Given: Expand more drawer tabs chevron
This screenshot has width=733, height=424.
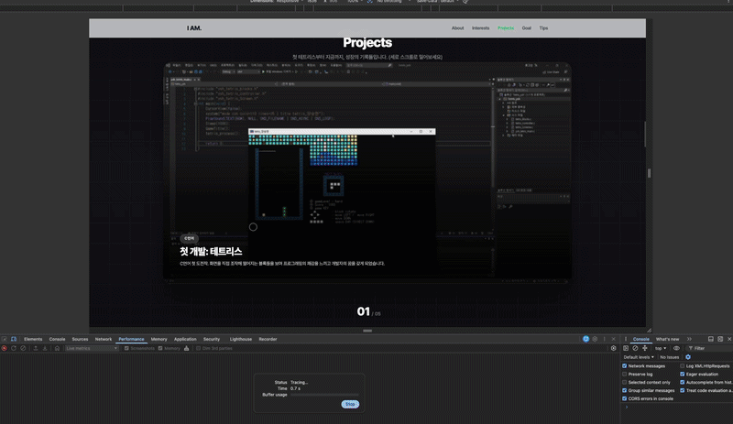Looking at the screenshot, I should [689, 339].
